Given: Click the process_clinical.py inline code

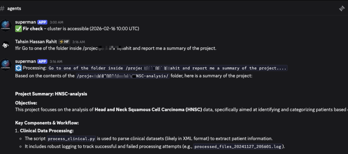Looking at the screenshot, I should click(72, 139).
